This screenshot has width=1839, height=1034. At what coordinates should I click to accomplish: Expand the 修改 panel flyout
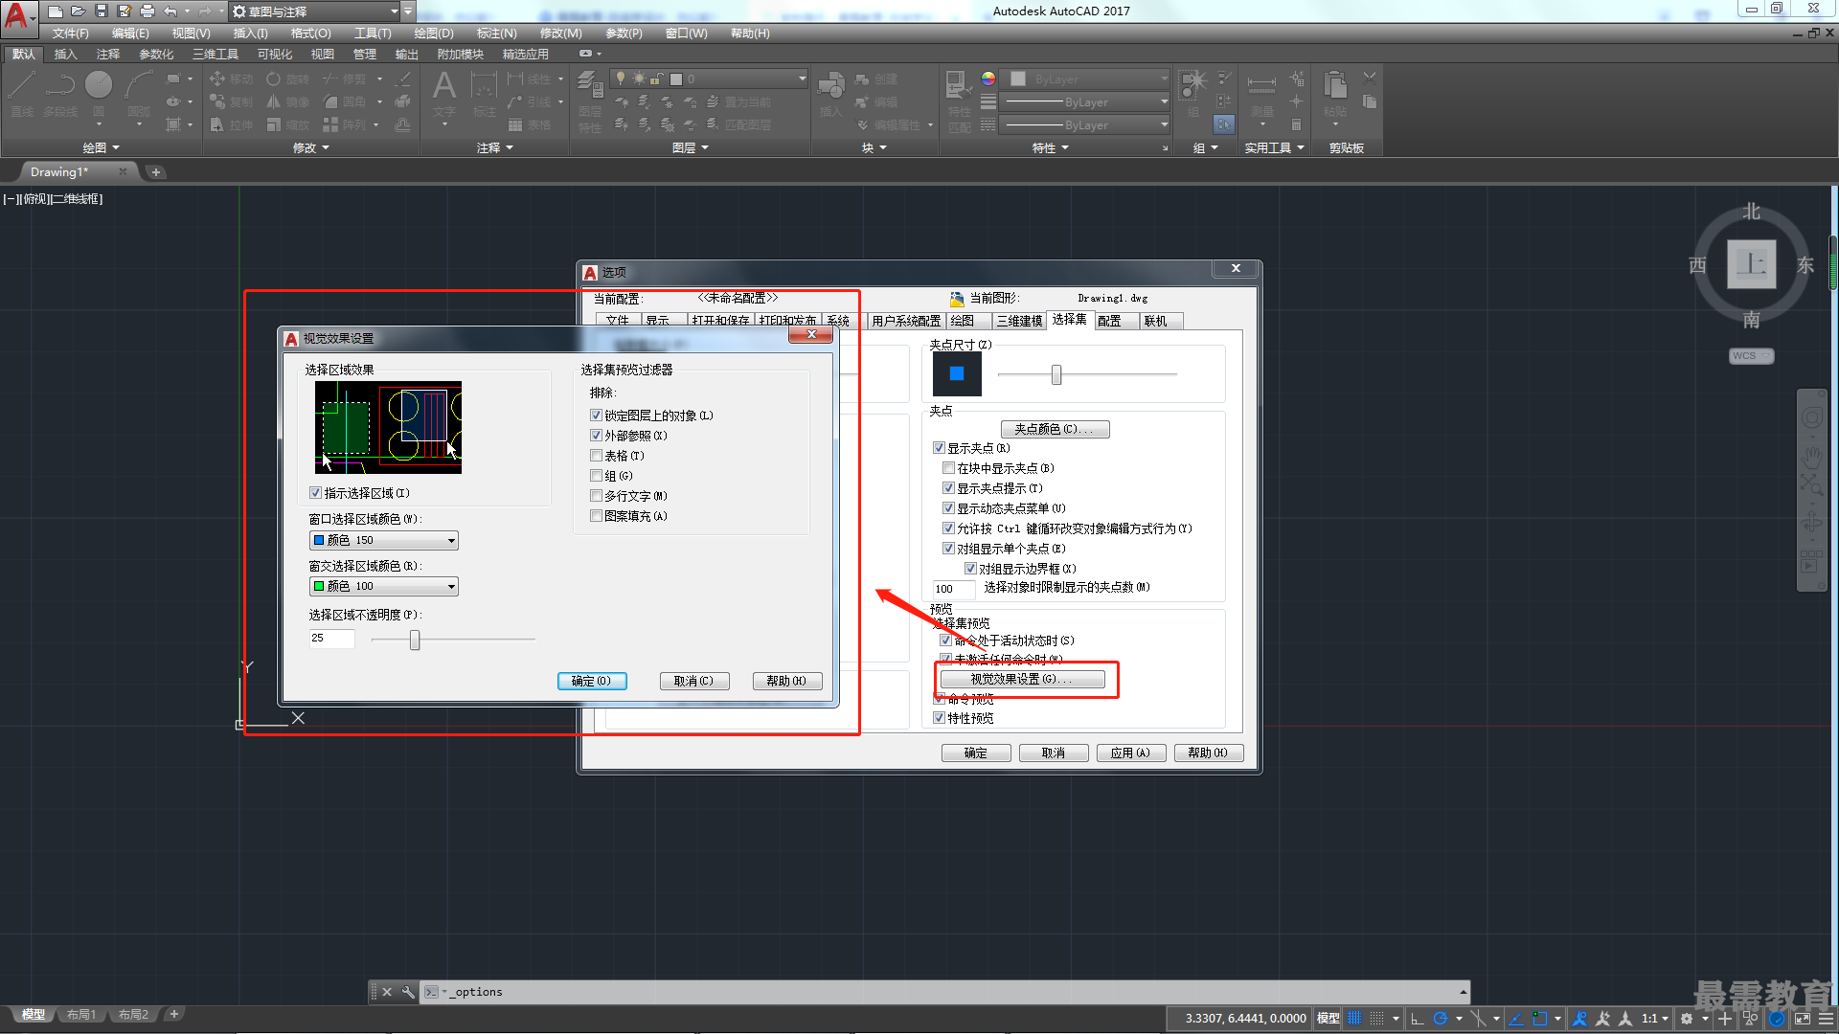(310, 147)
